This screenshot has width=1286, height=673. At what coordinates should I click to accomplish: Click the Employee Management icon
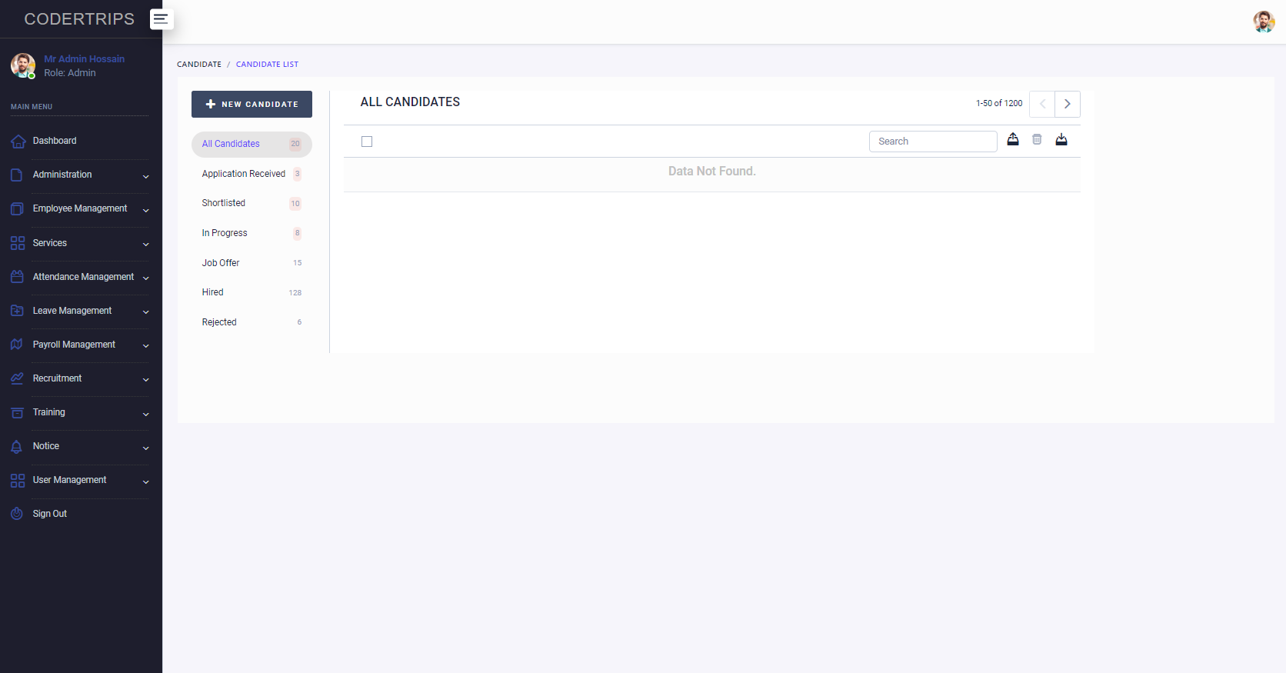(x=17, y=209)
